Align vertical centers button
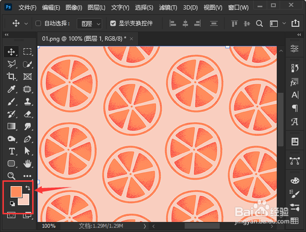The width and height of the screenshot is (306, 232). tap(247, 23)
